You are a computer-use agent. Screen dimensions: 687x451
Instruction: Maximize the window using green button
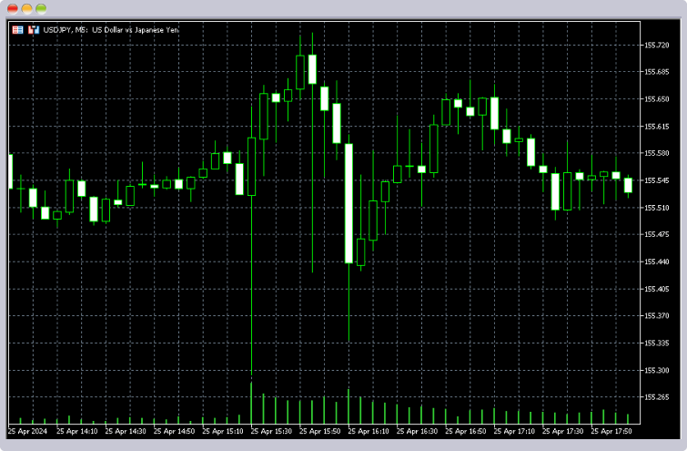pyautogui.click(x=41, y=8)
